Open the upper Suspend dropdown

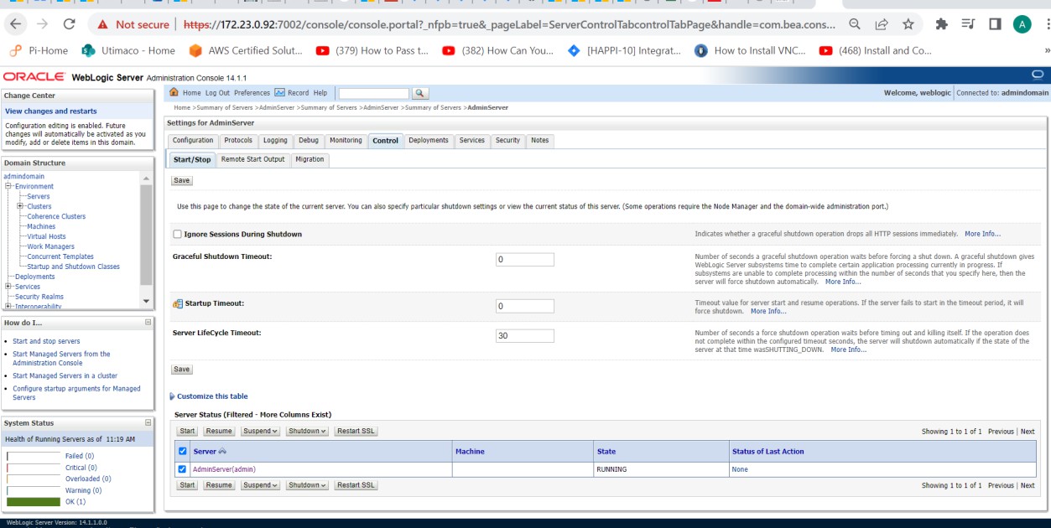point(260,431)
